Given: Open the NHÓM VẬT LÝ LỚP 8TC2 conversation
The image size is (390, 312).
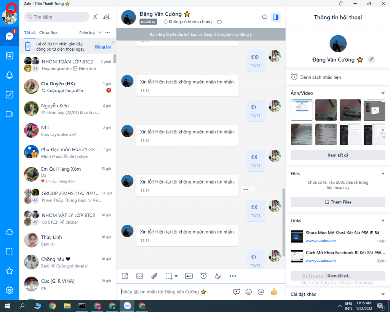Looking at the screenshot, I should [x=68, y=218].
